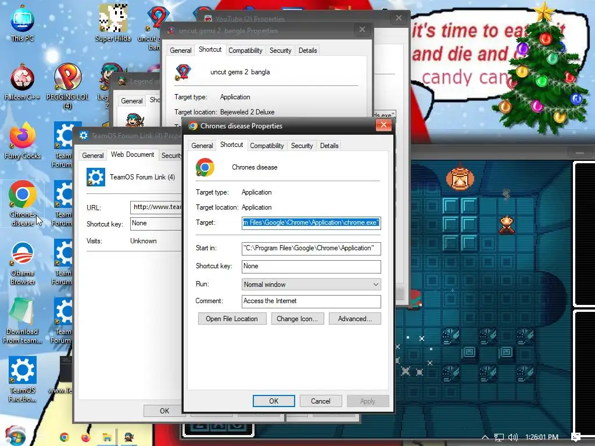Select Shortcut tab in Chrones disease Properties
Viewport: 595px width, 446px height.
pos(231,145)
